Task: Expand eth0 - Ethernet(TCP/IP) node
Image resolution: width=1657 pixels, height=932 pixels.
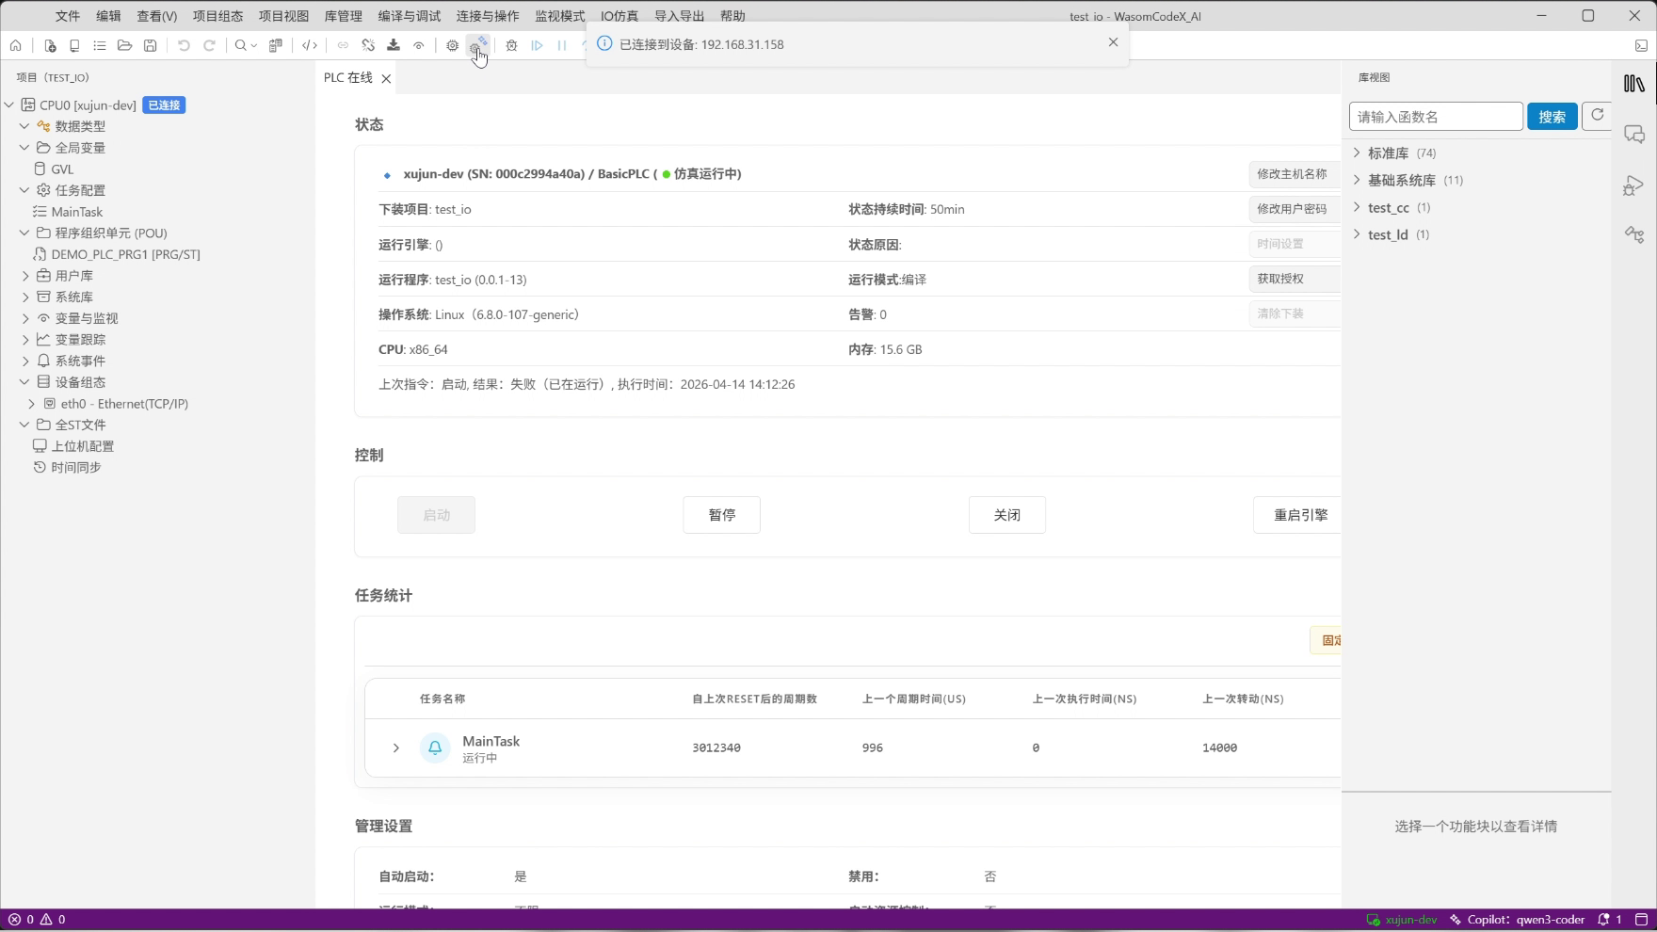Action: pos(31,404)
